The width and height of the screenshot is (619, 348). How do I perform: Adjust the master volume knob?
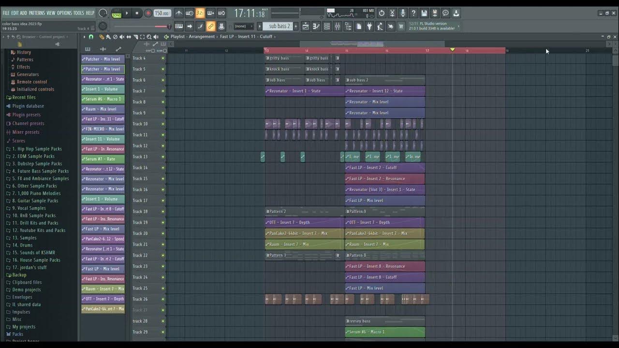click(103, 14)
